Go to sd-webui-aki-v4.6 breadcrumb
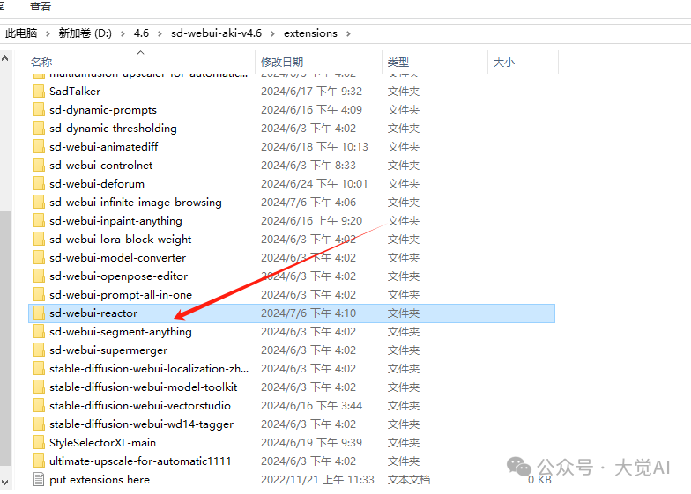Image resolution: width=691 pixels, height=494 pixels. [217, 33]
